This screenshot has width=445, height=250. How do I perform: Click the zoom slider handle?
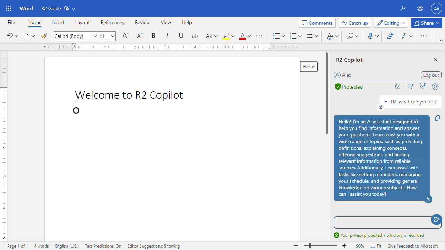coord(310,246)
